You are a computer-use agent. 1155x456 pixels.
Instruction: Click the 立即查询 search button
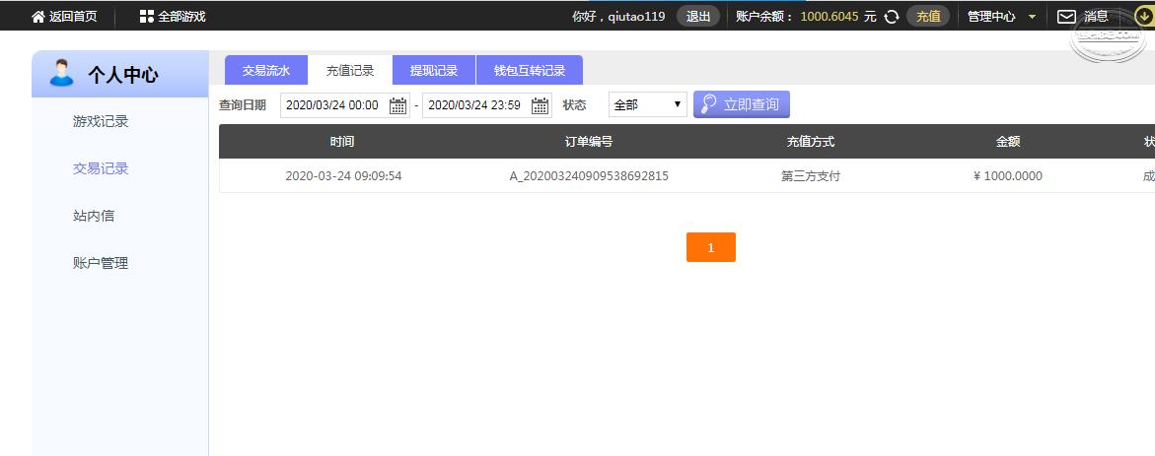click(741, 104)
